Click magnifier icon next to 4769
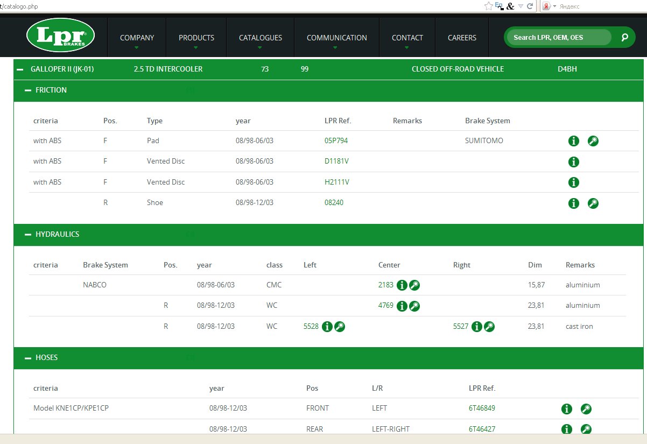This screenshot has height=444, width=647. click(x=414, y=306)
